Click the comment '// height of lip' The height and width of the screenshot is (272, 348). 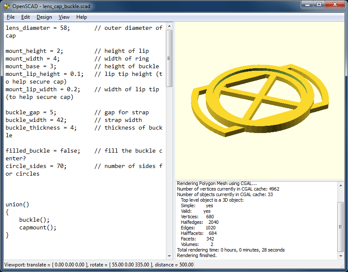[122, 51]
